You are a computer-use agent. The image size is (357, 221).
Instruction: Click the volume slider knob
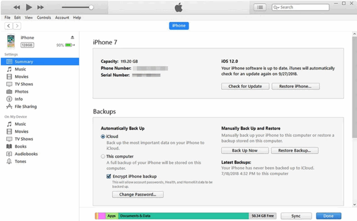[x=91, y=7]
